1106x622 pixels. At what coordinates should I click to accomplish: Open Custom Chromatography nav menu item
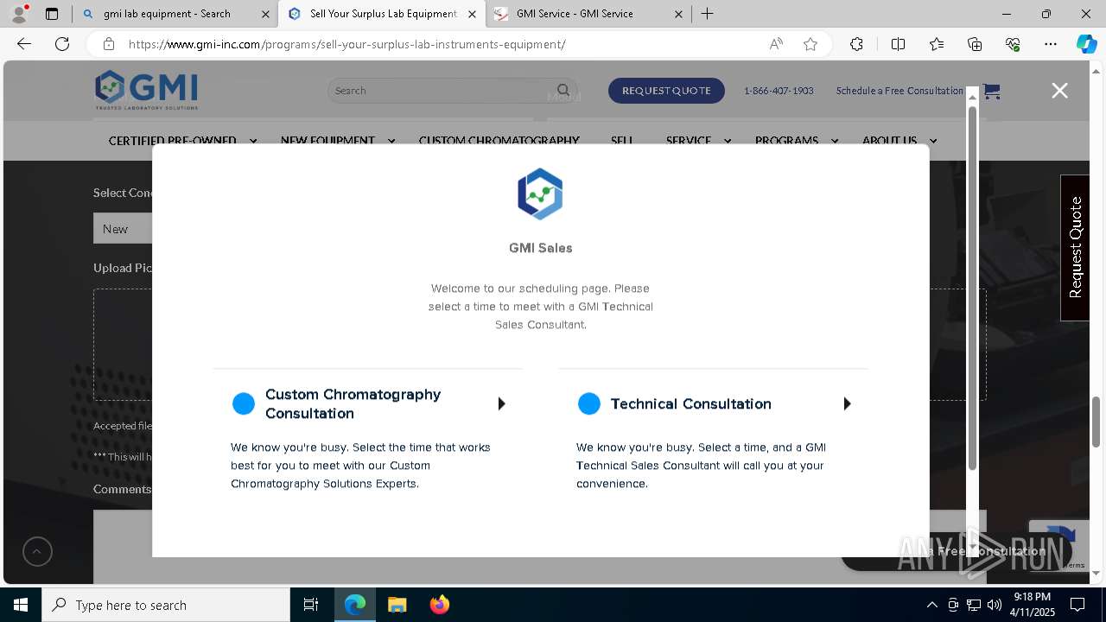(x=499, y=140)
